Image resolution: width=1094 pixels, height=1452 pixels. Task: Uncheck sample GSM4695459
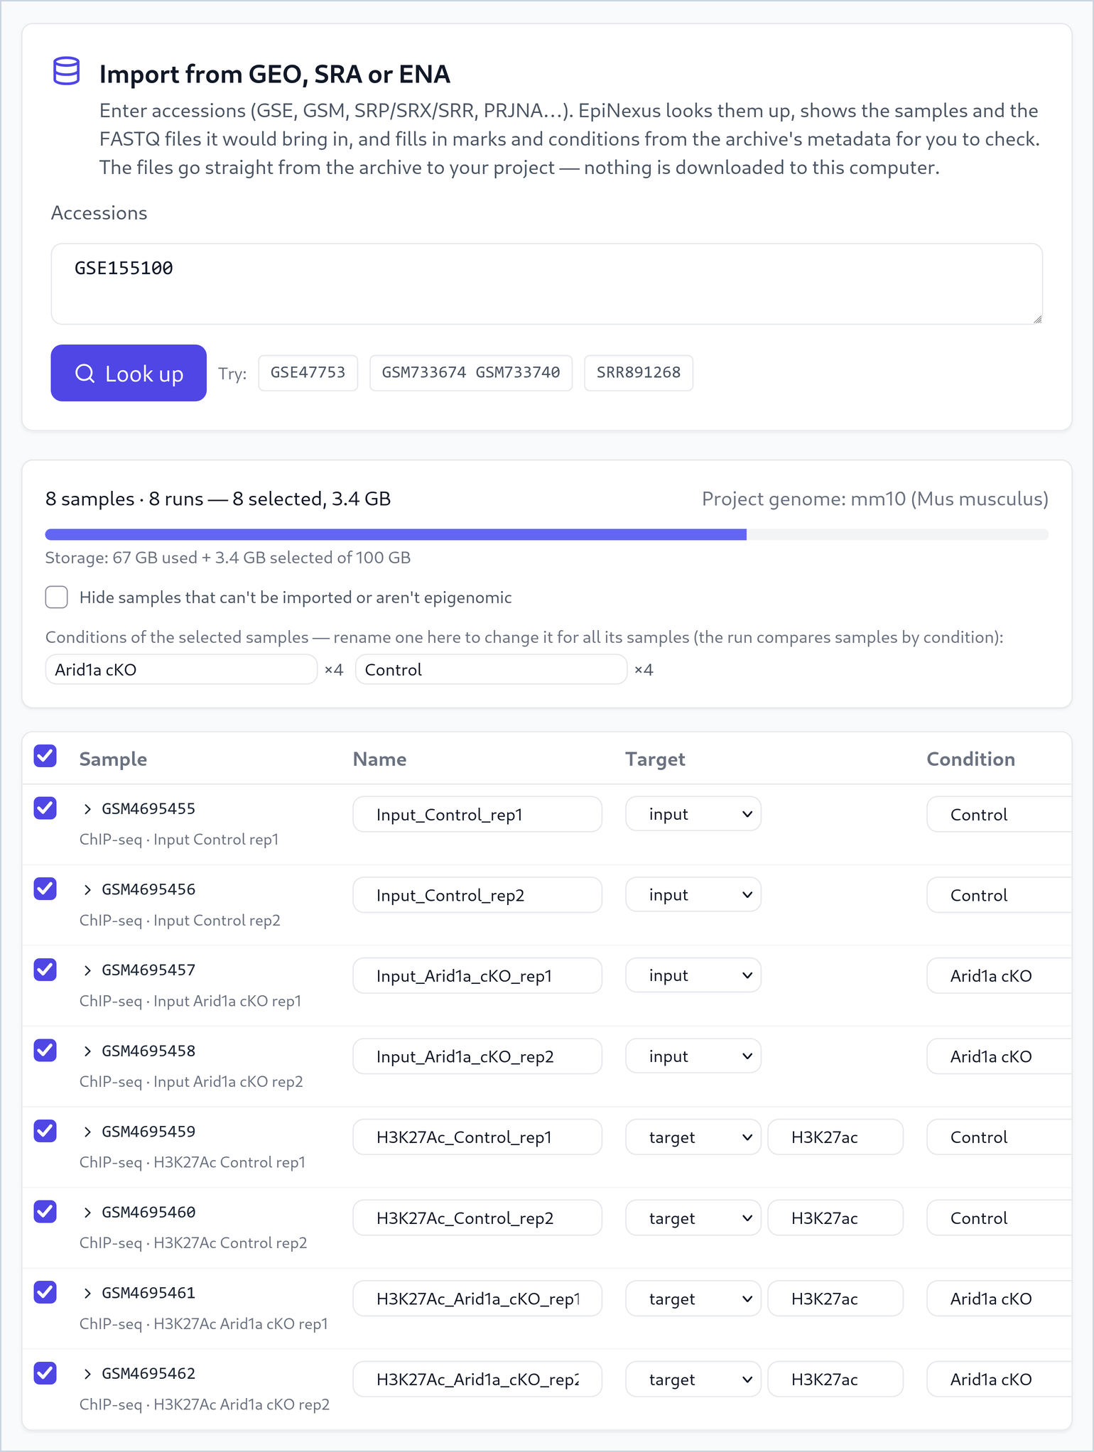[45, 1131]
